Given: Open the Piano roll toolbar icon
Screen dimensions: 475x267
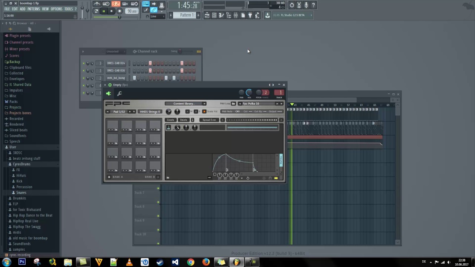Looking at the screenshot, I should (221, 15).
